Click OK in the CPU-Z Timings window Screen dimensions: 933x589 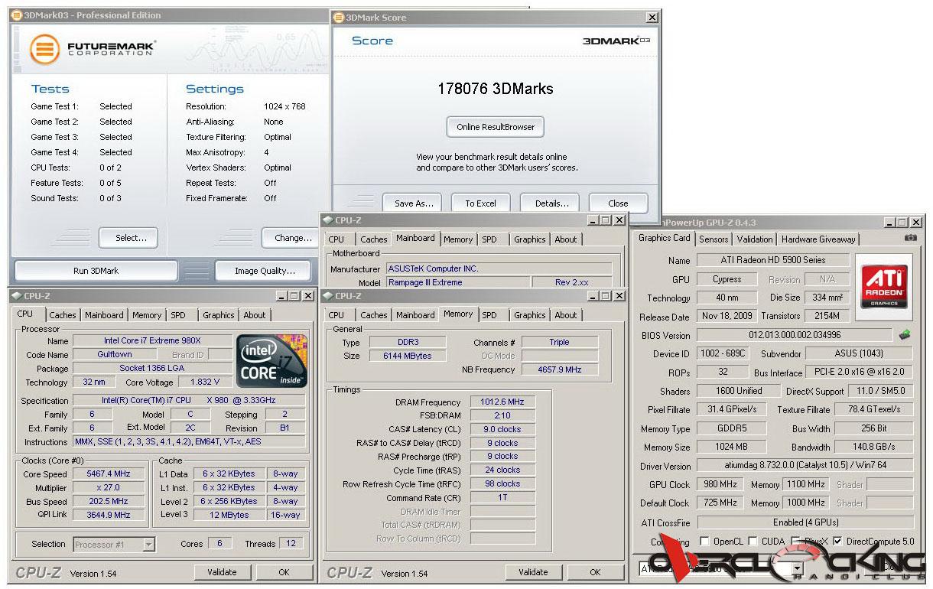click(x=595, y=572)
